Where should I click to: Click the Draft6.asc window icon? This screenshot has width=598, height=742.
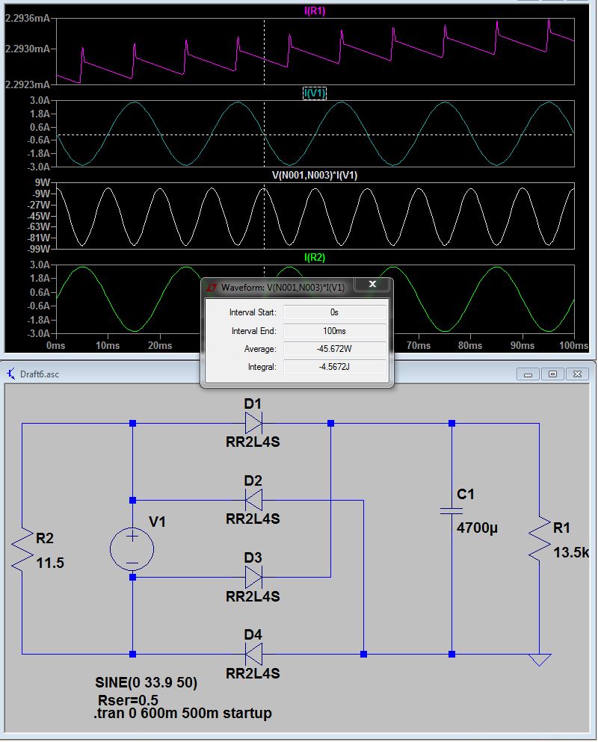tap(11, 374)
